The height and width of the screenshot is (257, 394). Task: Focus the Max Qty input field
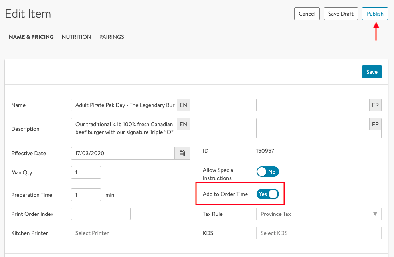click(86, 172)
